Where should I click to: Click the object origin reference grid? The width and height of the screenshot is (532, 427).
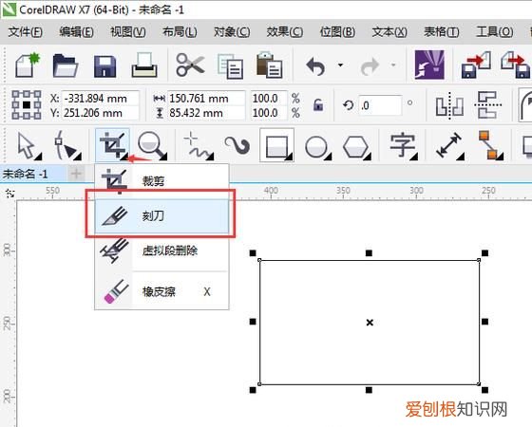click(x=27, y=104)
